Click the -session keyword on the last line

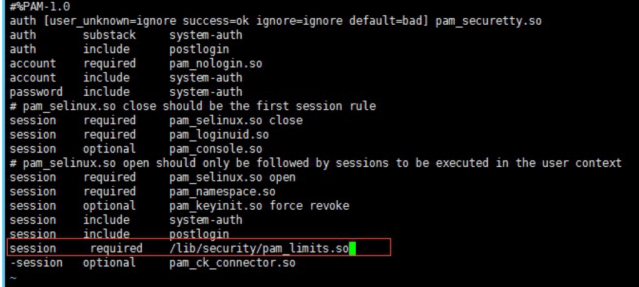tap(36, 263)
